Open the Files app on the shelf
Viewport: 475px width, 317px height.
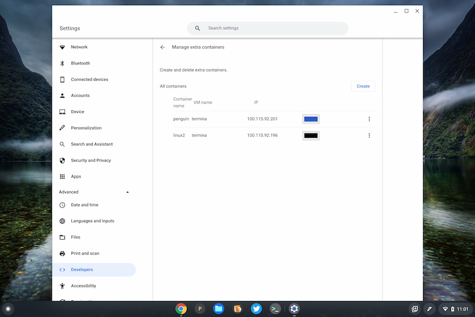(x=219, y=309)
